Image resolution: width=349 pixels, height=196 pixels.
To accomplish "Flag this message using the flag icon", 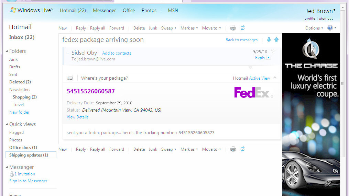I will [x=273, y=52].
